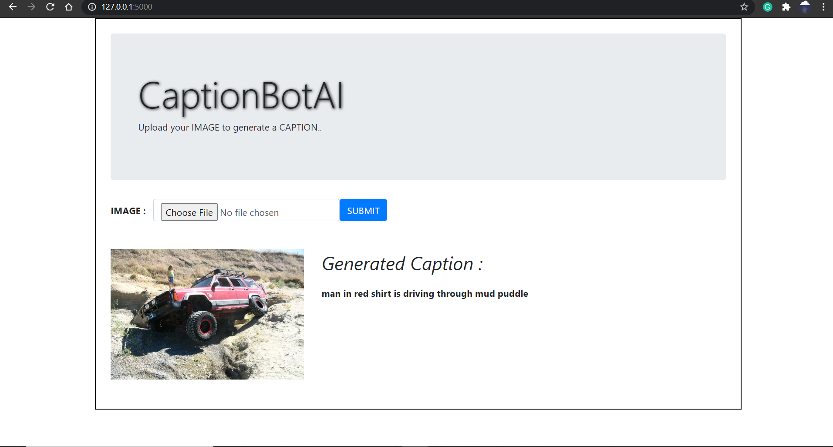
Task: Open the browser home page
Action: tap(68, 7)
